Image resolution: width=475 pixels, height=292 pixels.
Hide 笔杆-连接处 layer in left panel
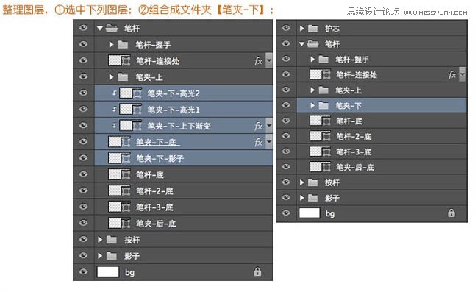click(83, 60)
